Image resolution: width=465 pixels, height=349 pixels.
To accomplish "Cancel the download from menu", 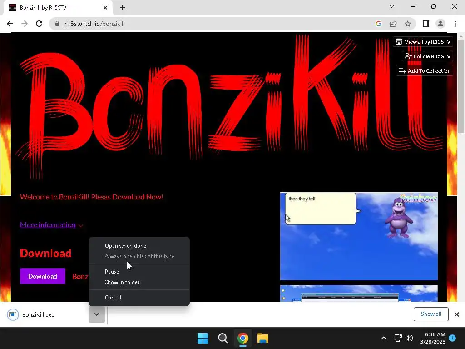I will point(139,297).
